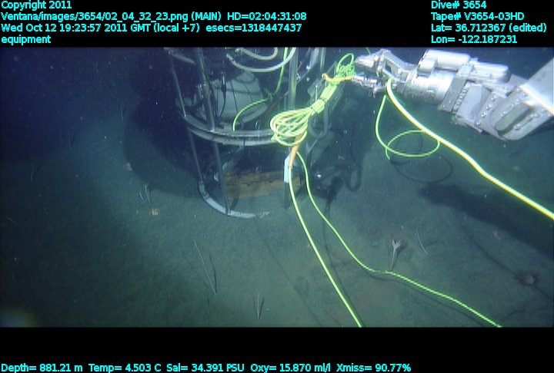Click the "Depth= 881.21 m" reading

pos(42,368)
